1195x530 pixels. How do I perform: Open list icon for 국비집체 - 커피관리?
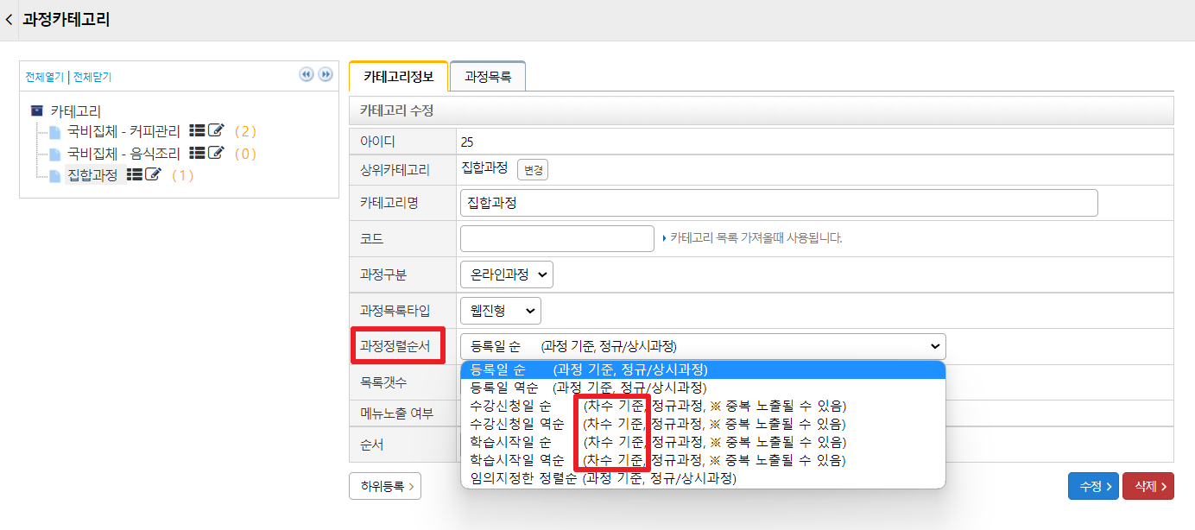[197, 130]
